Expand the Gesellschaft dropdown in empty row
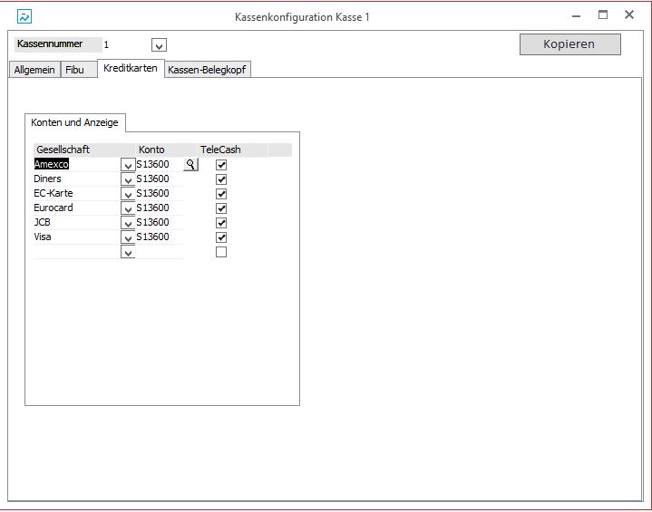The height and width of the screenshot is (512, 652). [128, 253]
